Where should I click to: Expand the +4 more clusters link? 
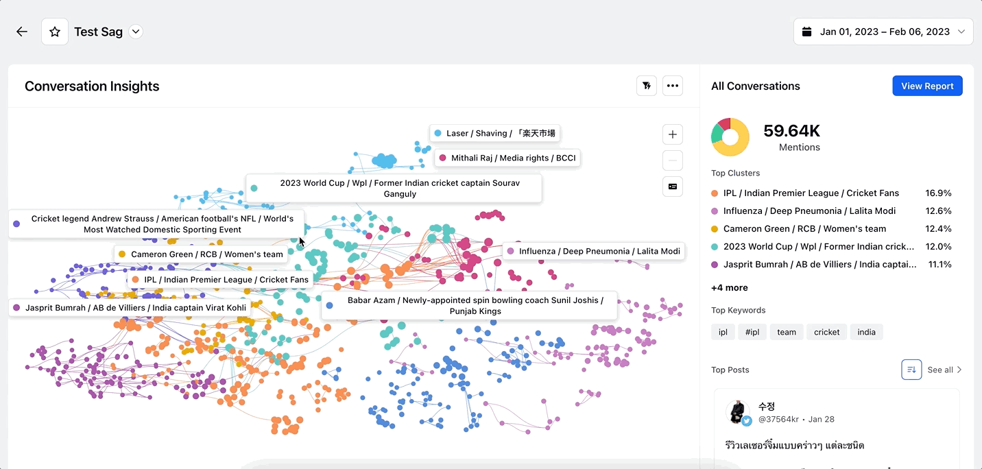[x=730, y=288]
